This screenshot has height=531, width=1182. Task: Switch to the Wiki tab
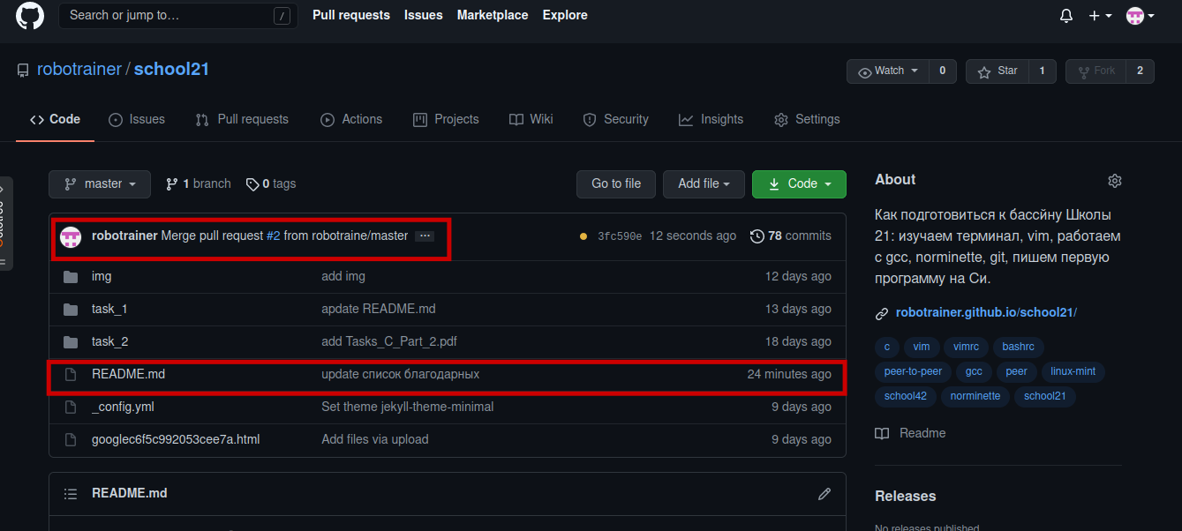coord(531,119)
